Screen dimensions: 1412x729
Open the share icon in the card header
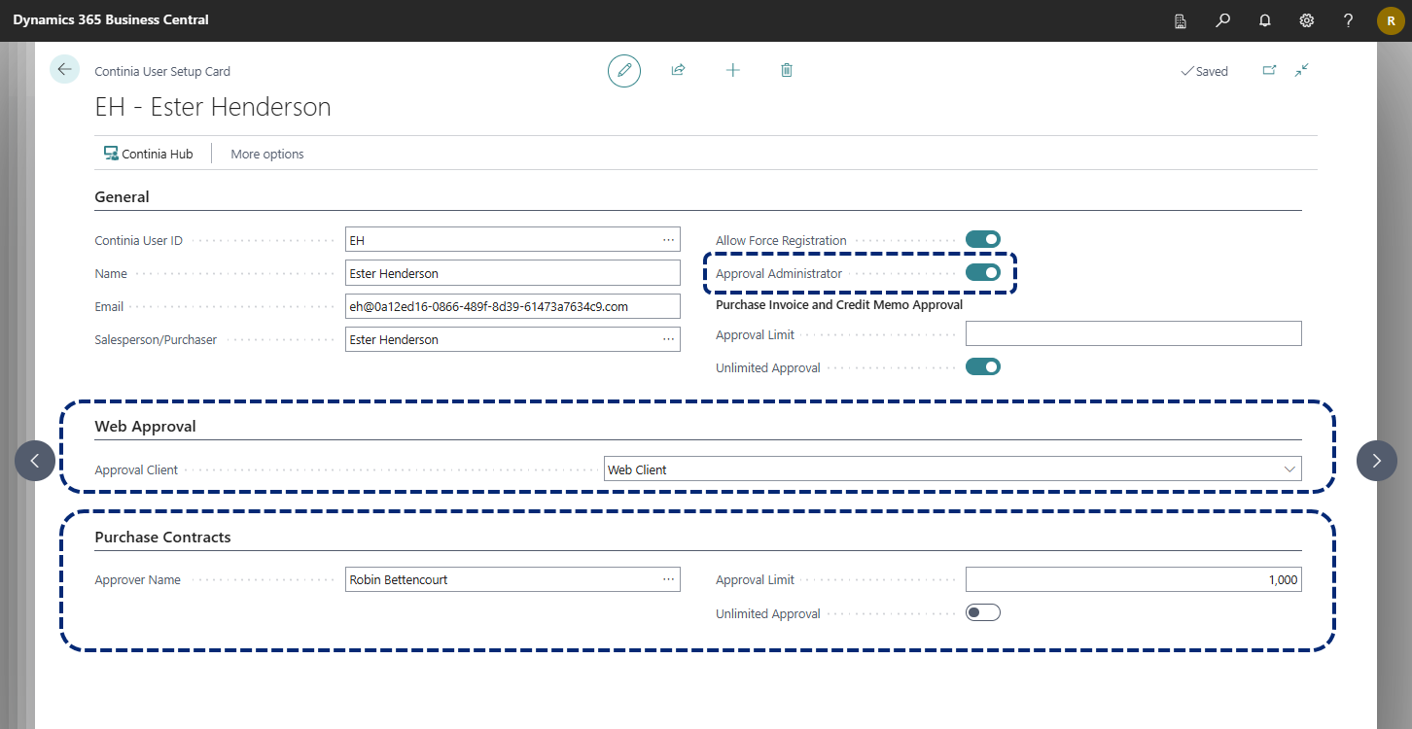(679, 70)
